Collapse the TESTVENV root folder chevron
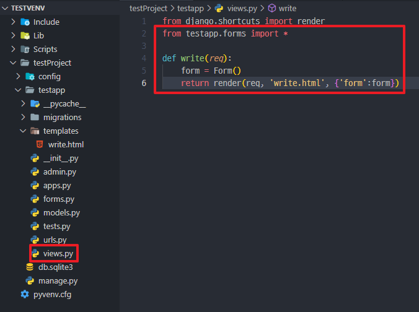This screenshot has width=419, height=312. pyautogui.click(x=5, y=8)
